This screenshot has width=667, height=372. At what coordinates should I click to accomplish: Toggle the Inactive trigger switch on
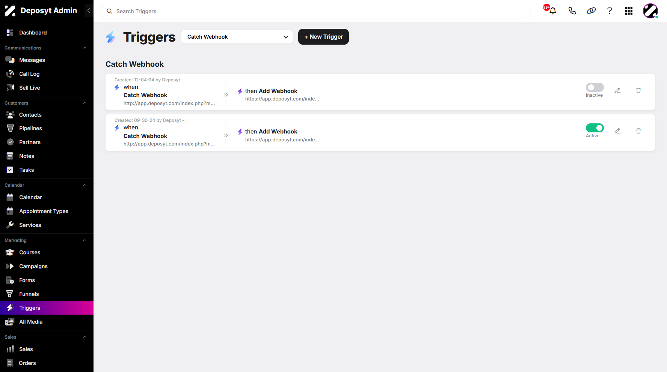coord(595,87)
